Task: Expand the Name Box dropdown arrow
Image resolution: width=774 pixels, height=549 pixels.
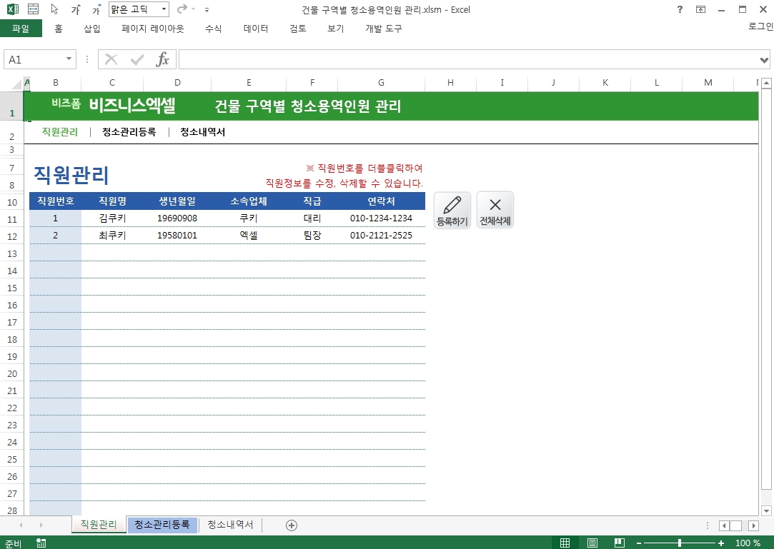Action: (x=69, y=59)
